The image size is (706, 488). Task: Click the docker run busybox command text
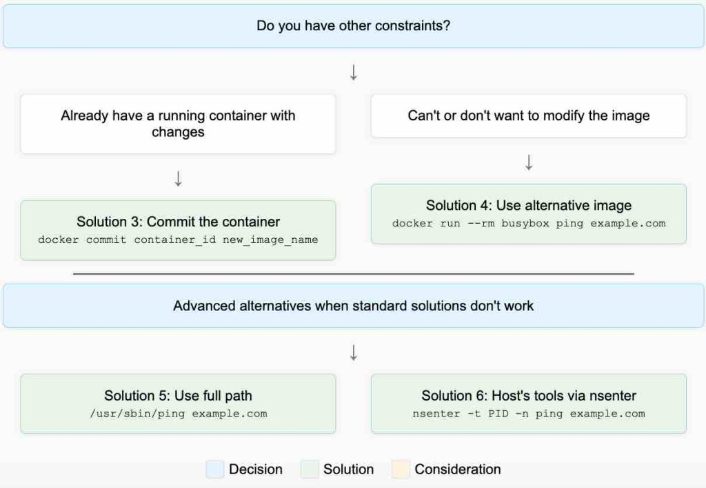point(529,223)
